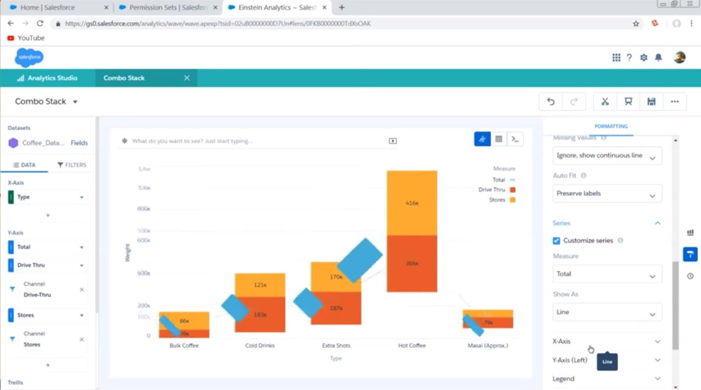
Task: Click info icon beside Customize series
Action: tap(620, 240)
